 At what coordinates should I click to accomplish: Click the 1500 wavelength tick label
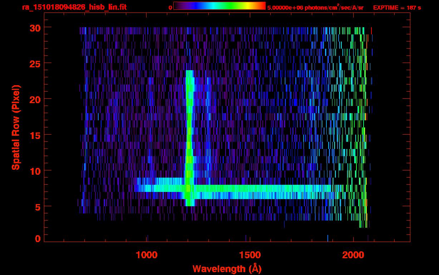(x=250, y=255)
